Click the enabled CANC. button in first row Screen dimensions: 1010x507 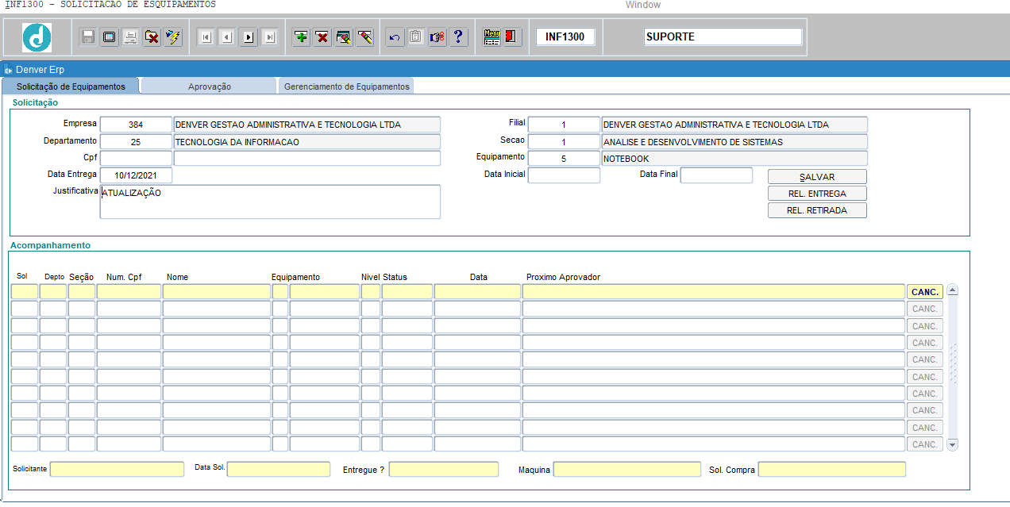925,292
